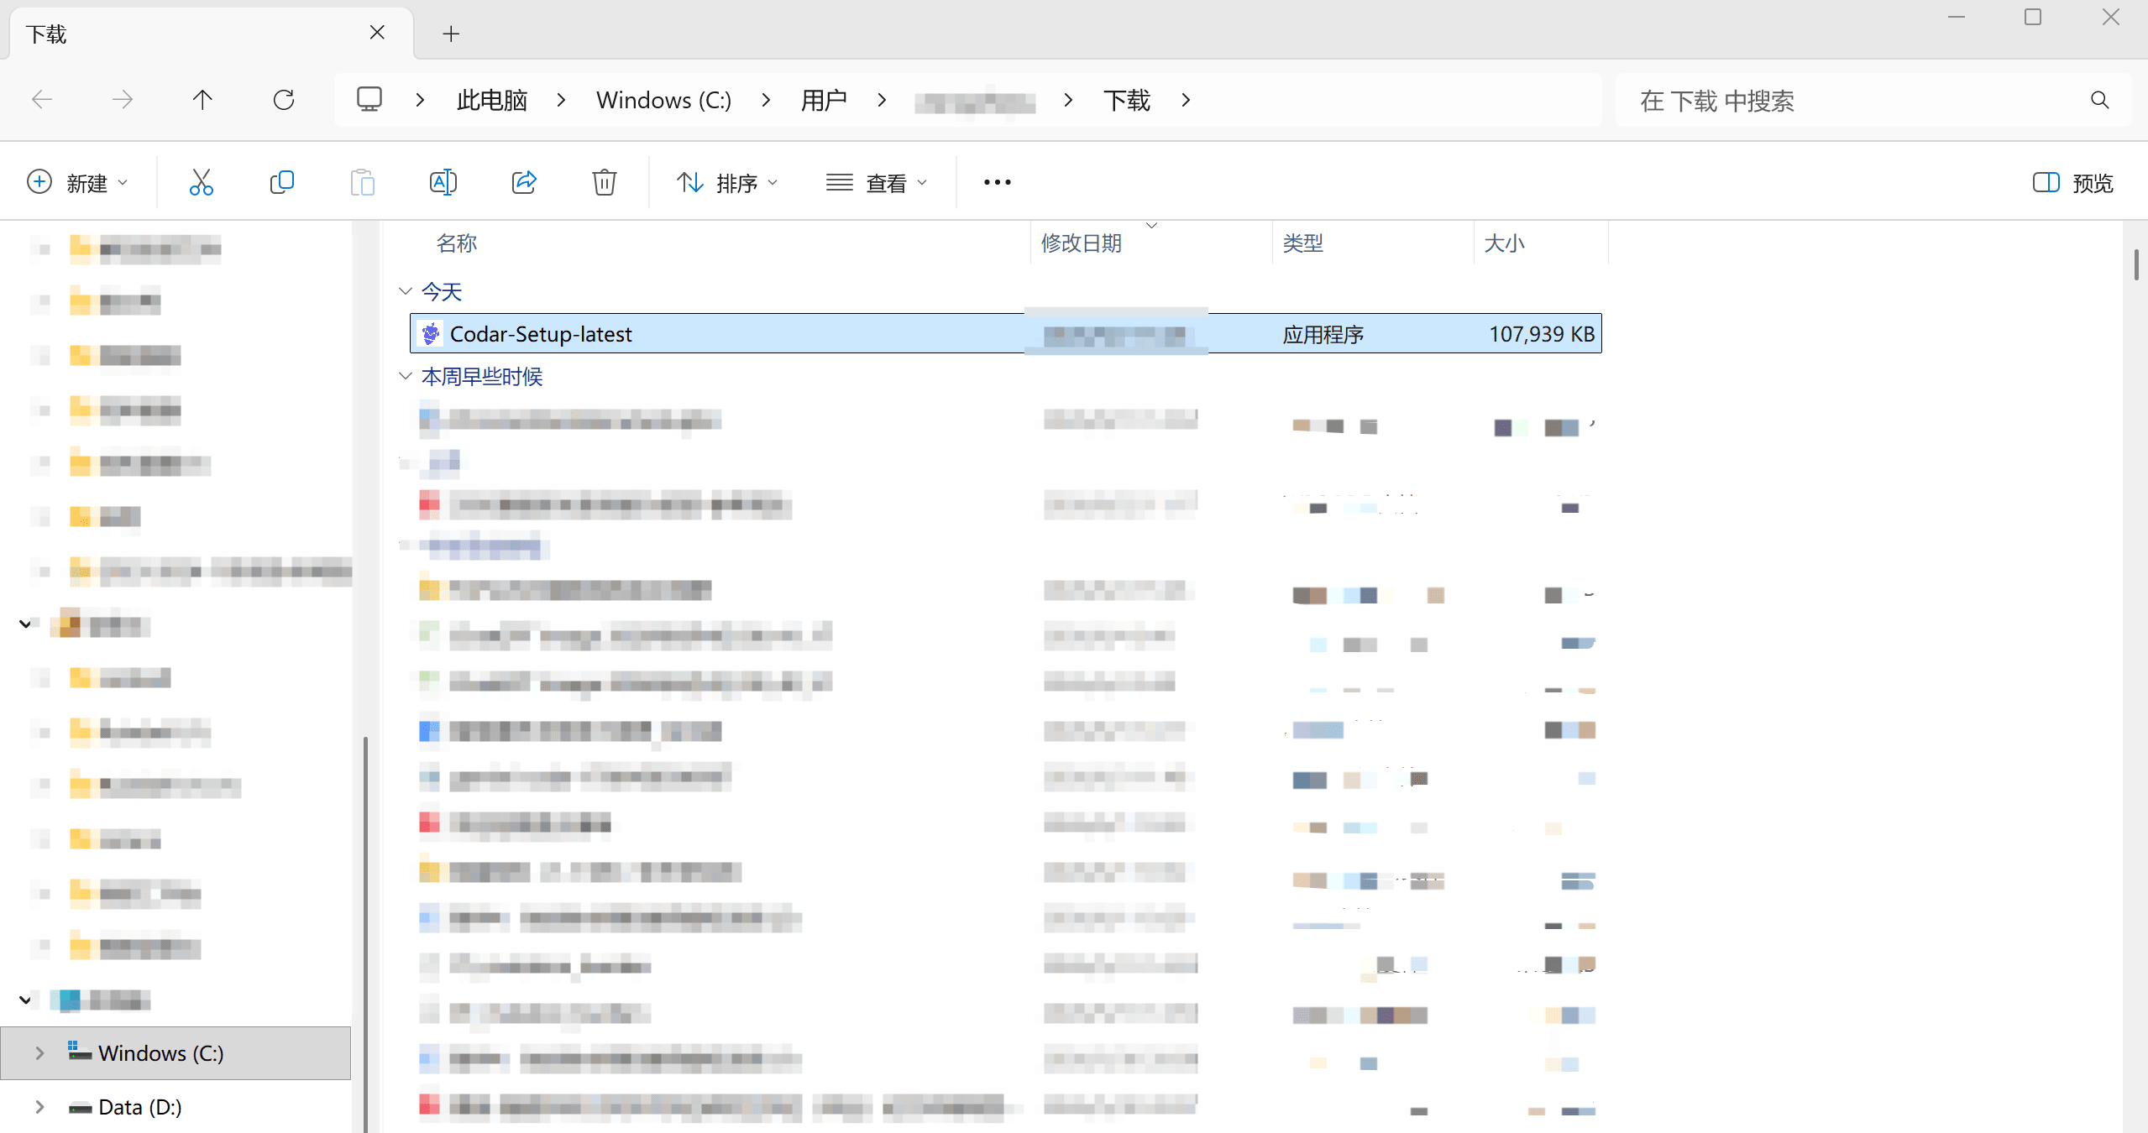Click the Cut scissors icon
This screenshot has height=1133, width=2148.
tap(202, 182)
